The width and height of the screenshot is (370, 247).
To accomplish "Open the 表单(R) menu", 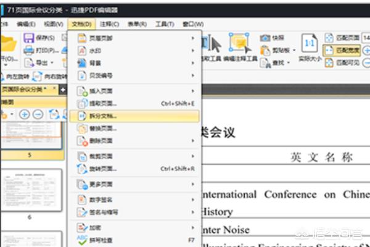I will click(137, 24).
